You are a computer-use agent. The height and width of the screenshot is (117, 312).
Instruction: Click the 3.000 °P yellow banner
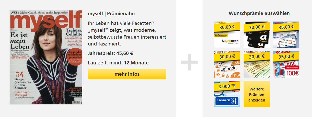pyautogui.click(x=227, y=87)
